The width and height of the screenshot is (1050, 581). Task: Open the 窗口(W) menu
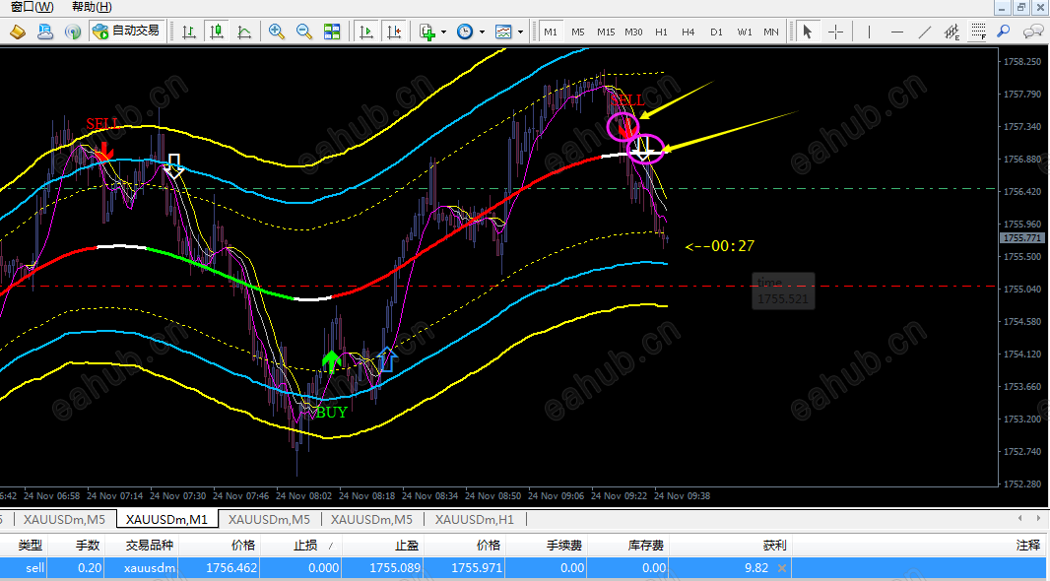33,7
